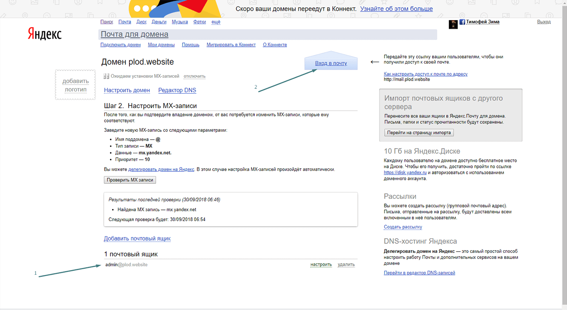The width and height of the screenshot is (567, 310).
Task: Open еще in the top services menu
Action: (216, 22)
